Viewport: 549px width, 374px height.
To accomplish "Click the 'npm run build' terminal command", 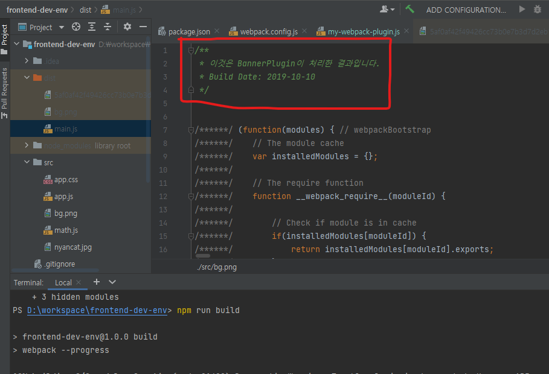I will click(x=208, y=310).
